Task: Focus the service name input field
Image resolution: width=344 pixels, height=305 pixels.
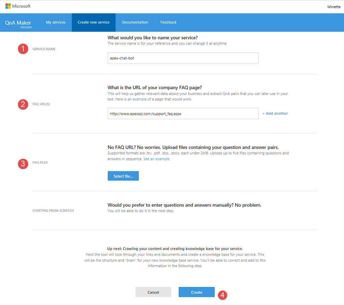Action: point(183,58)
